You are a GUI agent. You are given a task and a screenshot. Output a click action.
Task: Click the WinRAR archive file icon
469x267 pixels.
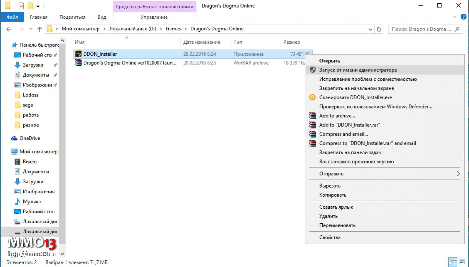(79, 63)
